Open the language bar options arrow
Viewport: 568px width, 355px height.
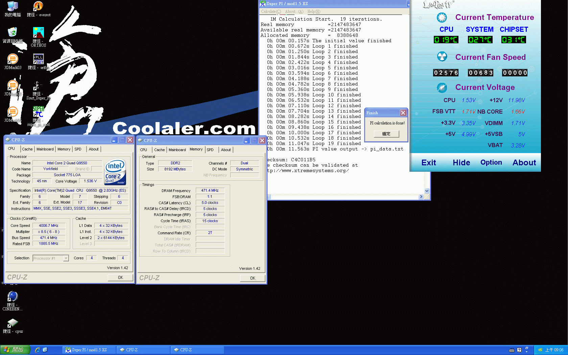527,352
